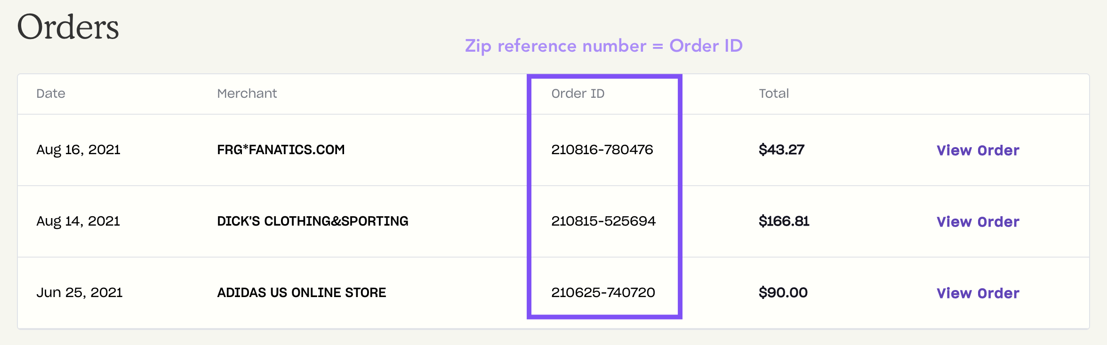Click the Total column header
This screenshot has height=345, width=1107.
coord(774,94)
